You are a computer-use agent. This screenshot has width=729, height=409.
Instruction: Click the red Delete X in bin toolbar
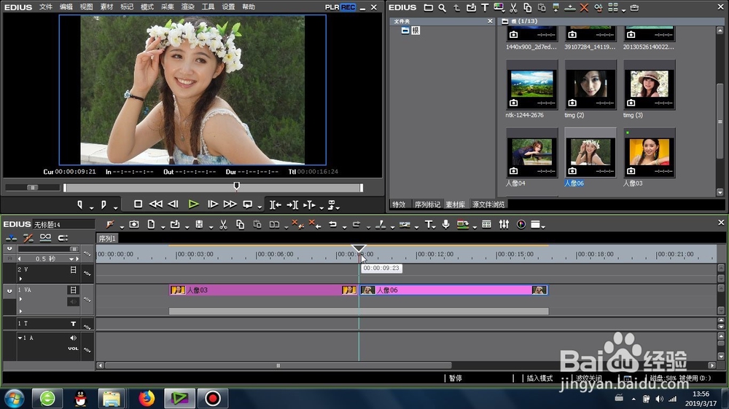[x=584, y=8]
